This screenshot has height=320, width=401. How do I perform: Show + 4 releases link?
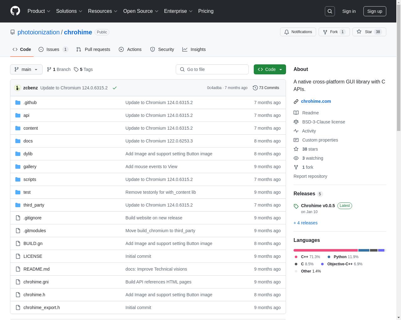tap(305, 223)
